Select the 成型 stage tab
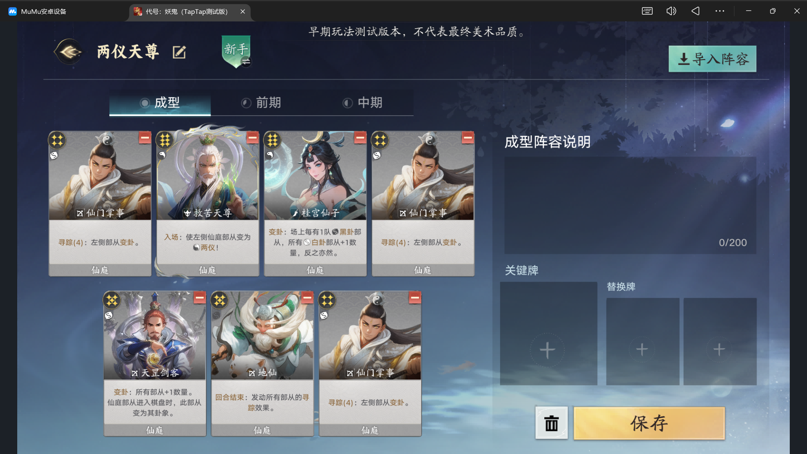Screen dimensions: 807x454 coord(160,103)
